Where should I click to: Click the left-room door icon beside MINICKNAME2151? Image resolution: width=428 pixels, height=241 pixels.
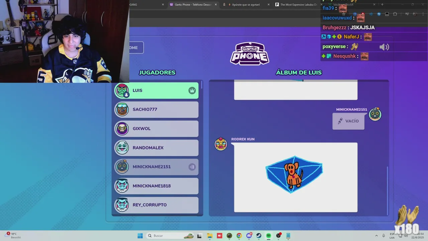point(192,167)
